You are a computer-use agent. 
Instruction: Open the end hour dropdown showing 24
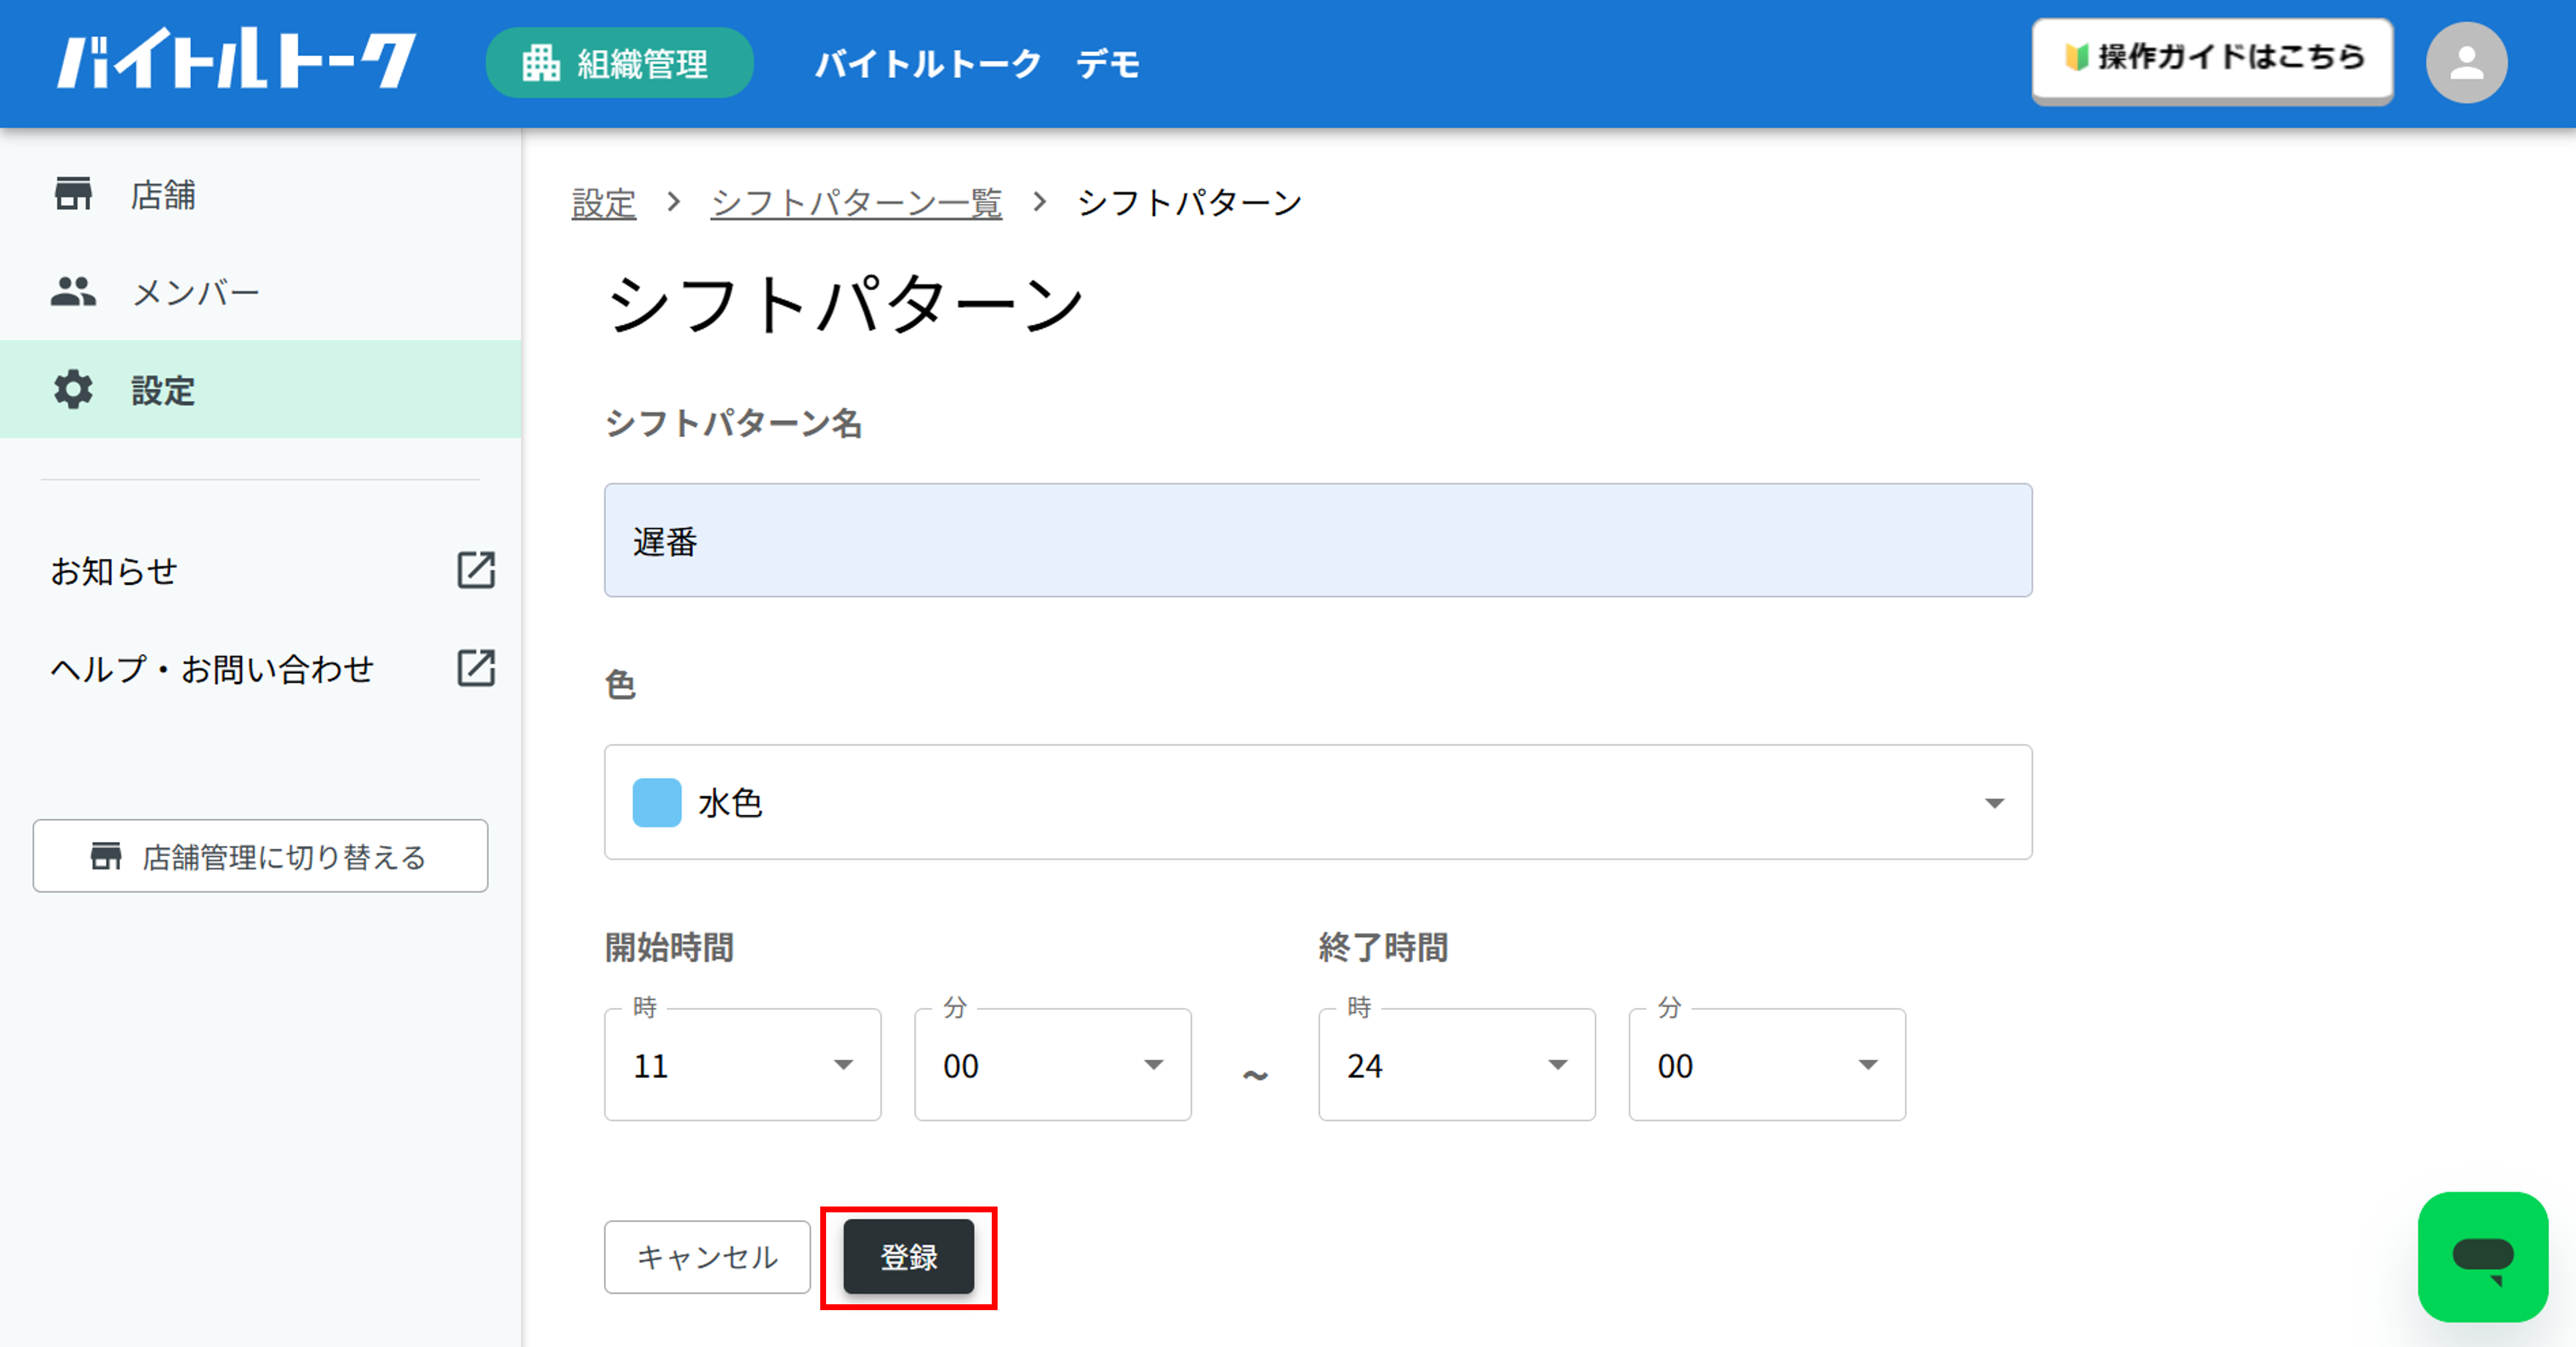[x=1457, y=1065]
